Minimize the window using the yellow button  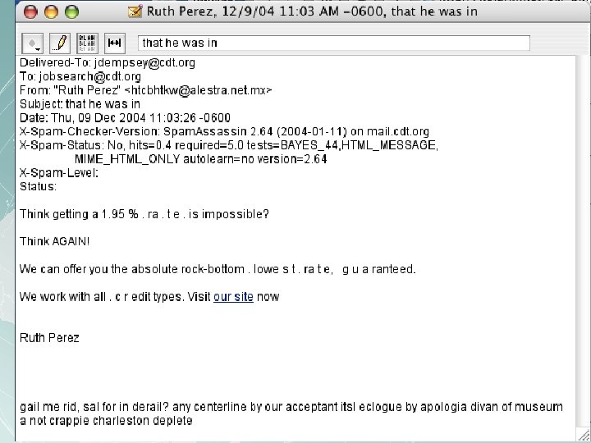point(50,13)
